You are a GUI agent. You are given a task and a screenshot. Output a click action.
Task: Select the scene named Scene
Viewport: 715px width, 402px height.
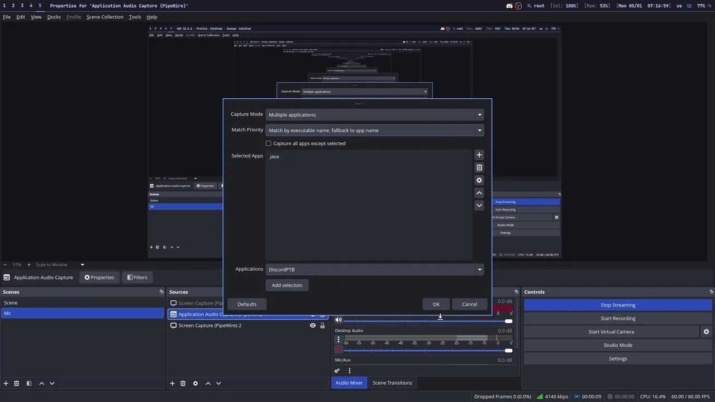tap(82, 303)
